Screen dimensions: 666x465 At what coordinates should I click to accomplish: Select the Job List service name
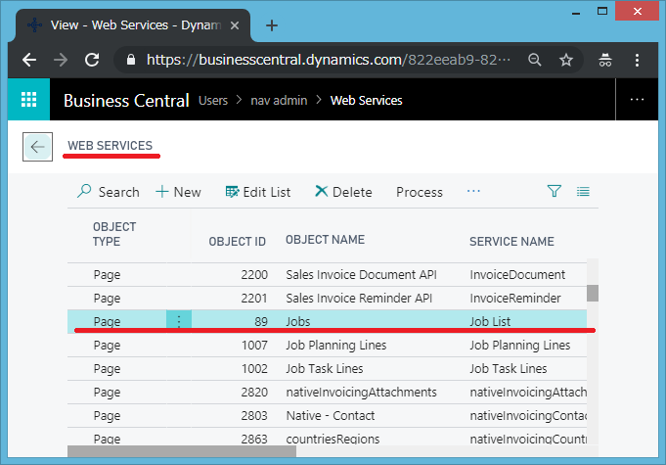(x=490, y=321)
